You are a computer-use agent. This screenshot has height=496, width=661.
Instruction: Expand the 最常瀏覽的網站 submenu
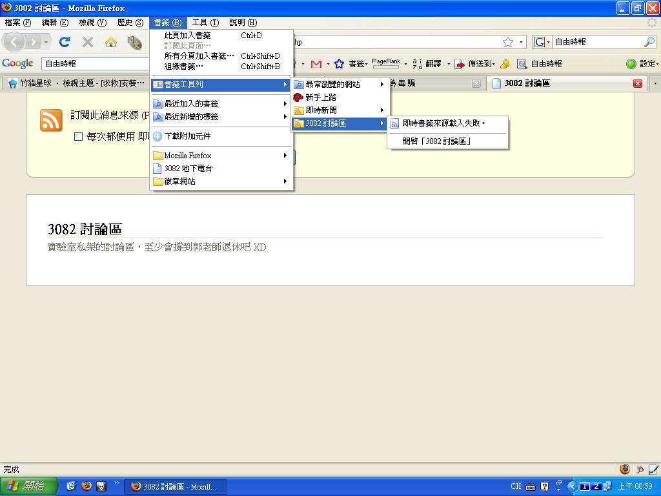point(339,85)
